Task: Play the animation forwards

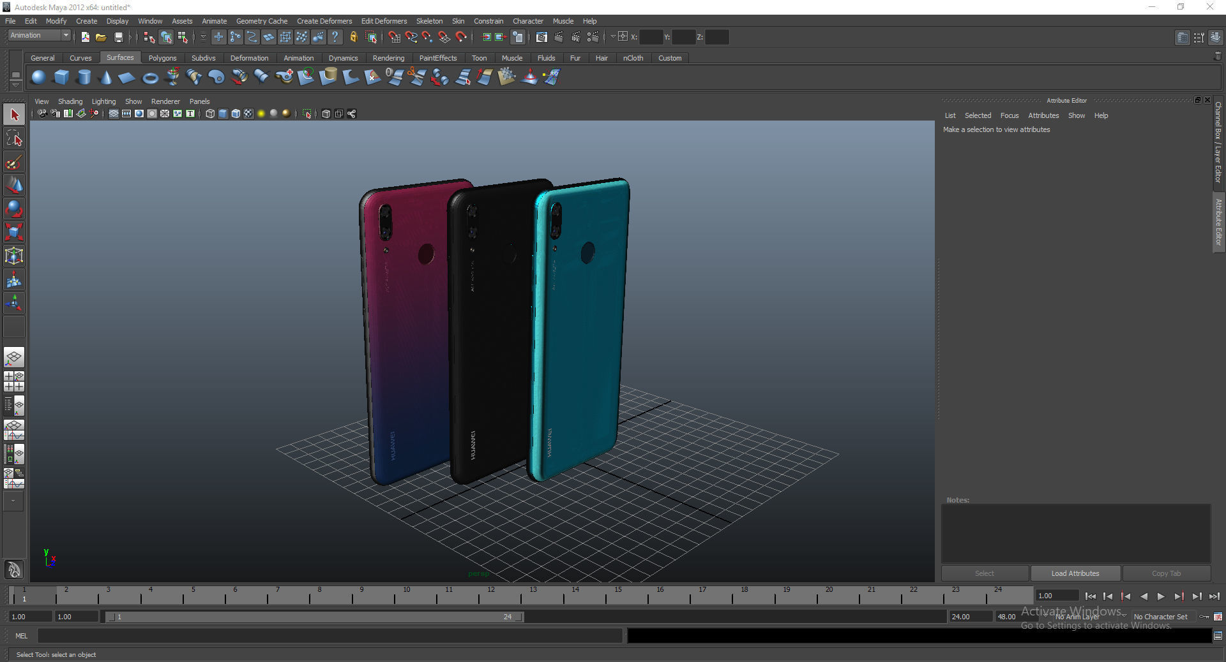Action: [1161, 596]
